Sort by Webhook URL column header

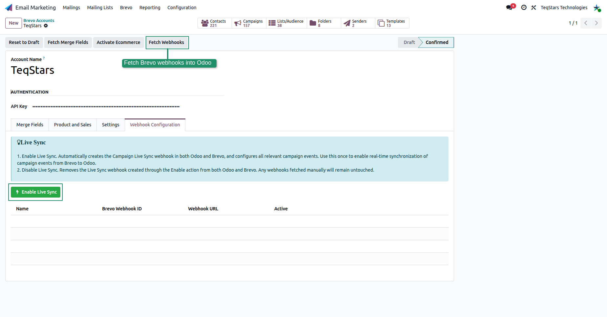point(203,209)
